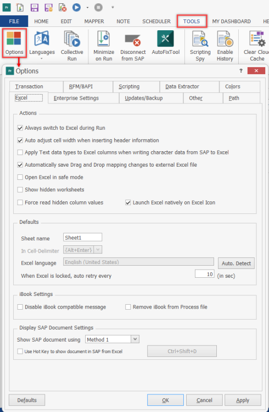
Task: Switch to the EDIT ribbon tab
Action: click(66, 21)
